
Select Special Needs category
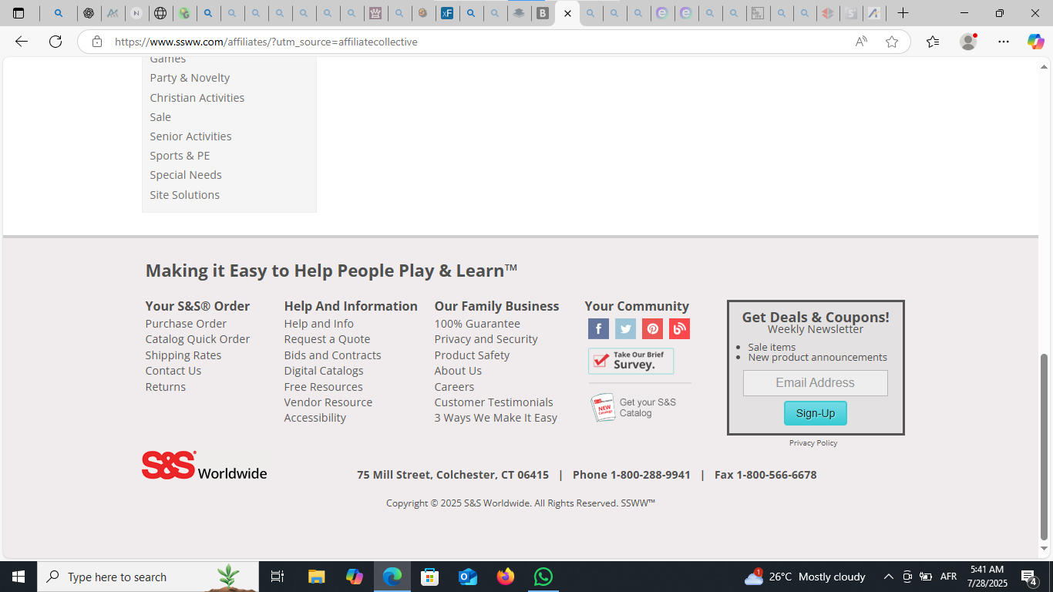click(x=186, y=175)
